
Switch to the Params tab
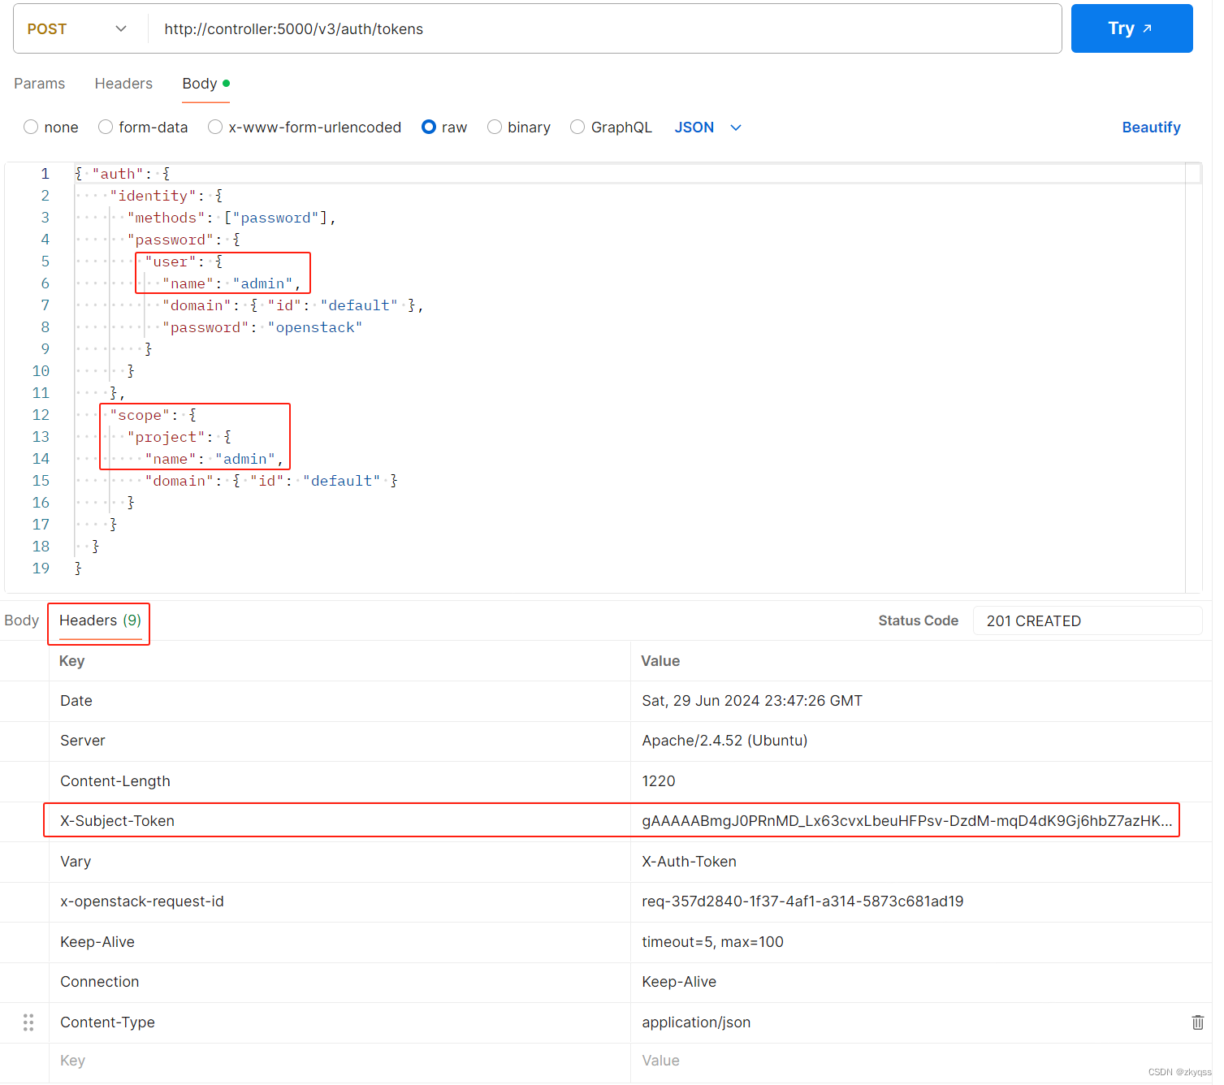point(39,84)
